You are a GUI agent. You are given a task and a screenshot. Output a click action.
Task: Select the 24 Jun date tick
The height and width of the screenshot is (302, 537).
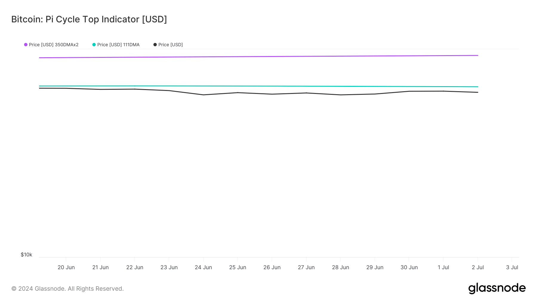(203, 267)
